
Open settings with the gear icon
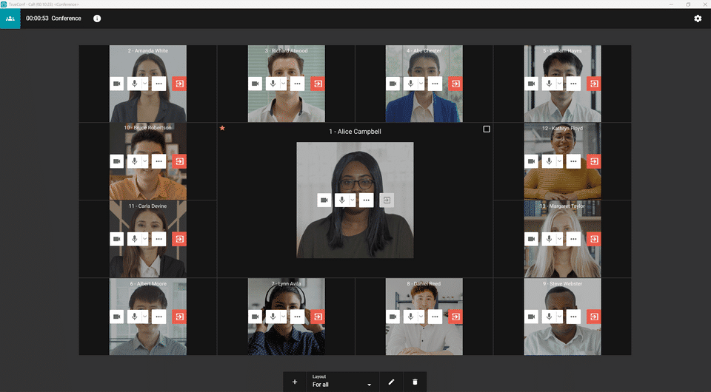click(698, 18)
